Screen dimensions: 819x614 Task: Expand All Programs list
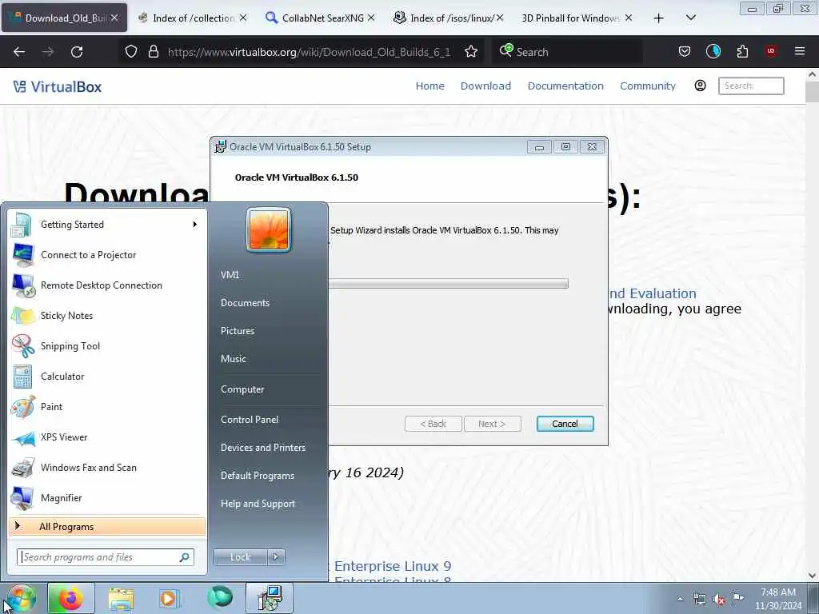pyautogui.click(x=107, y=526)
